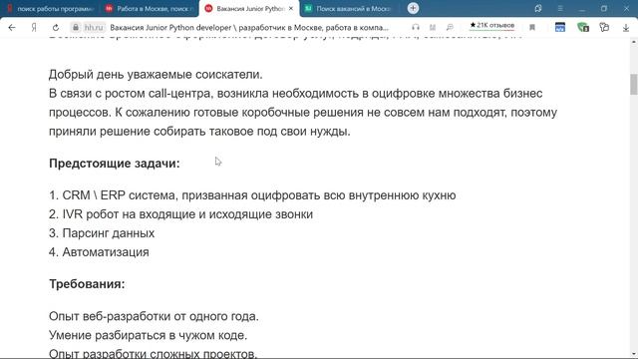The width and height of the screenshot is (638, 359).
Task: Go back using the browser back arrow
Action: pyautogui.click(x=12, y=27)
